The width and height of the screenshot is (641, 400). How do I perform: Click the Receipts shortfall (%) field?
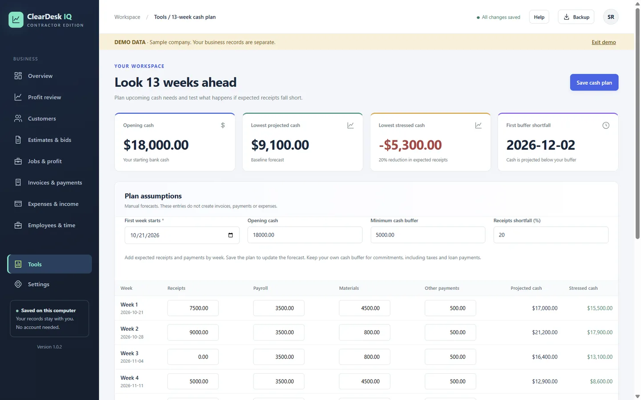click(x=551, y=235)
